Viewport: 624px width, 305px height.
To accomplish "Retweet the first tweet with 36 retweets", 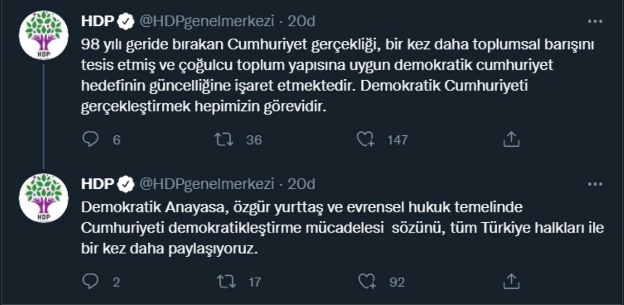I will pyautogui.click(x=224, y=140).
